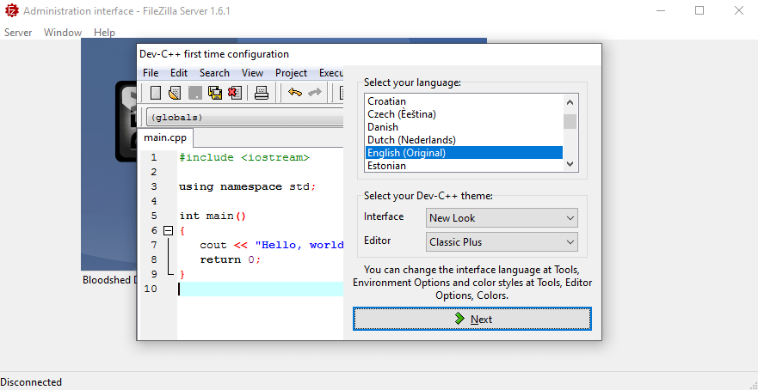Click the Dev-C++ first time configuration title bar
Screen dimensions: 758x390
pos(369,54)
